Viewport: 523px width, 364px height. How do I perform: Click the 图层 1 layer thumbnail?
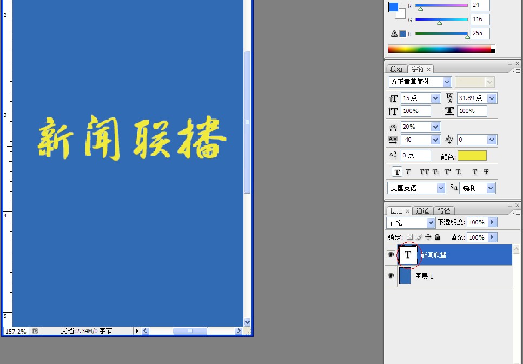[x=405, y=276]
